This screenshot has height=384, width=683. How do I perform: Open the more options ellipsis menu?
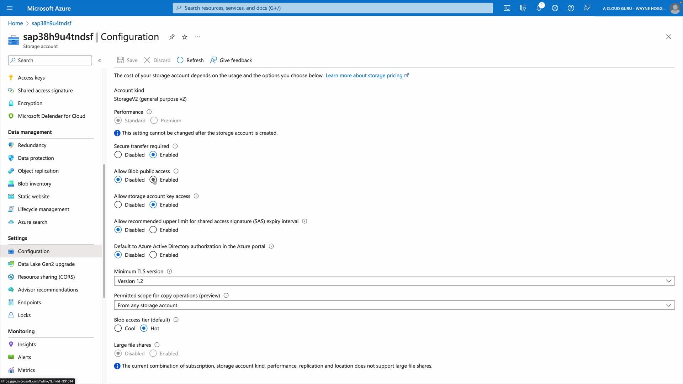click(197, 37)
